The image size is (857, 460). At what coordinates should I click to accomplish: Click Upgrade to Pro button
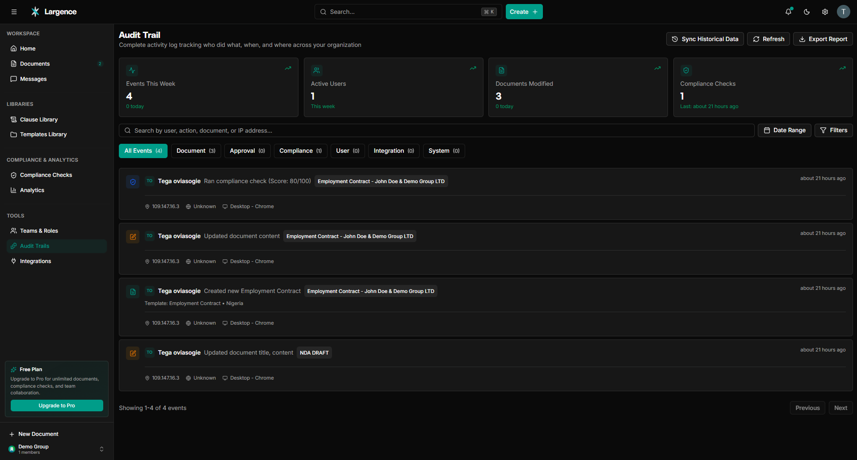point(57,406)
